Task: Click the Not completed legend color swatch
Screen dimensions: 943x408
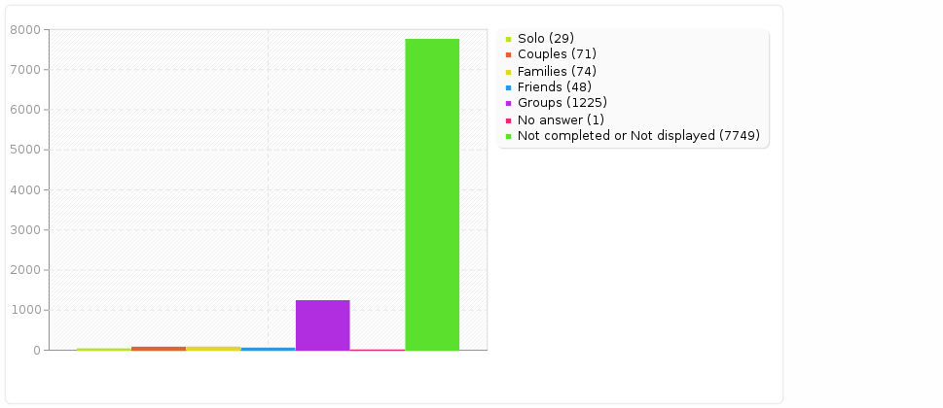Action: point(508,137)
